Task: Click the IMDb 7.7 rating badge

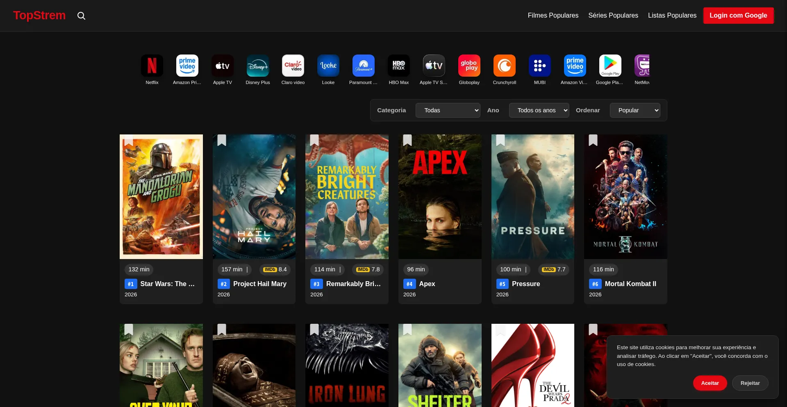Action: (x=553, y=269)
